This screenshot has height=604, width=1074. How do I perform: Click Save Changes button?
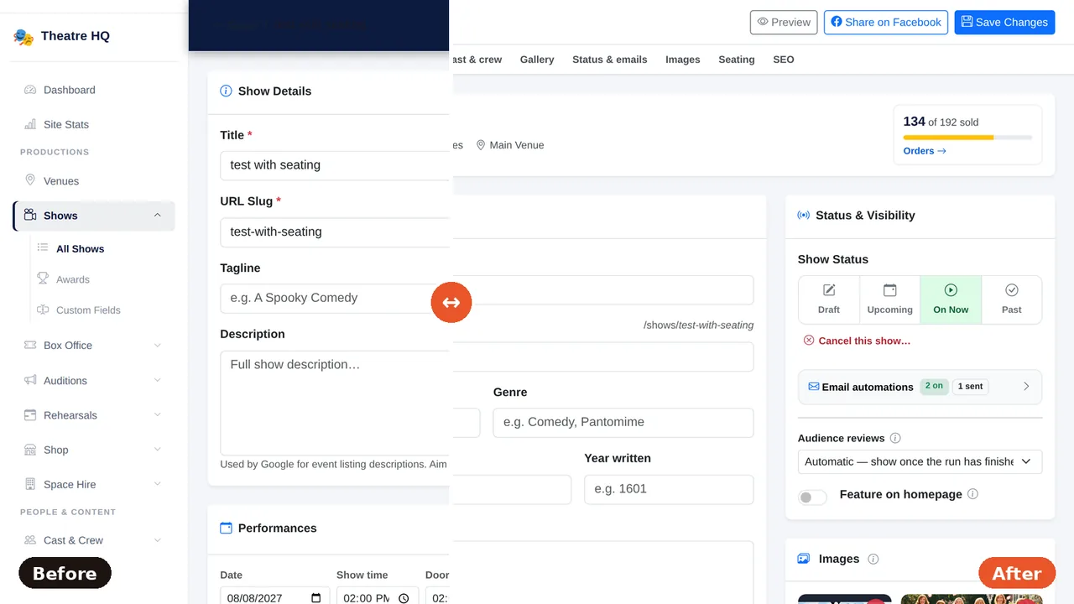pyautogui.click(x=1004, y=22)
